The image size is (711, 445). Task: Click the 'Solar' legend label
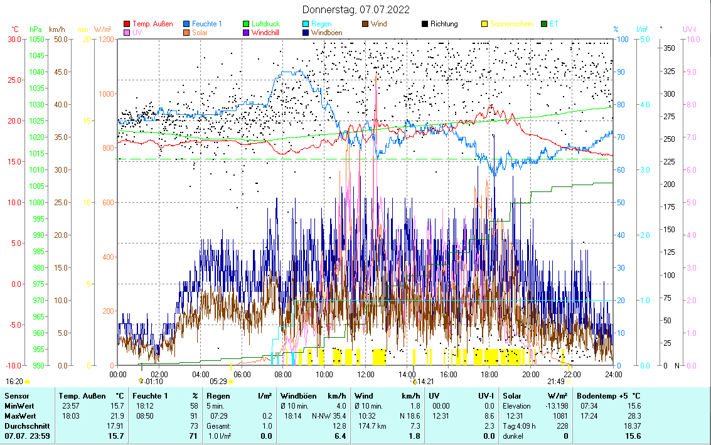tap(200, 33)
